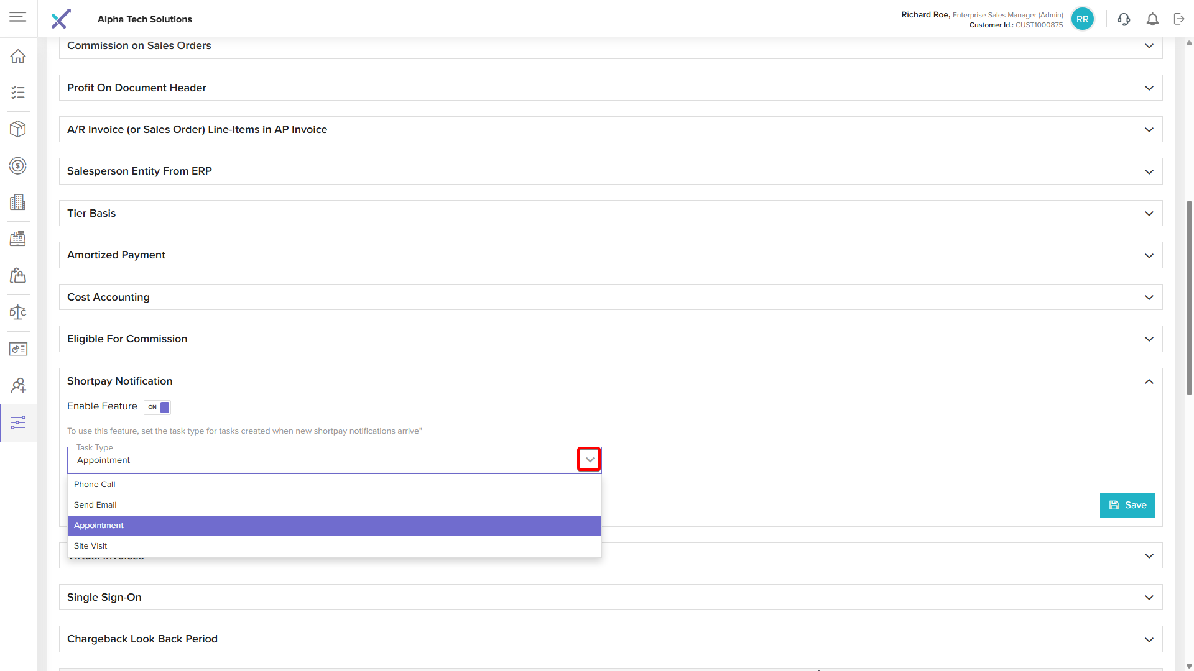Select Phone Call from the list

95,485
